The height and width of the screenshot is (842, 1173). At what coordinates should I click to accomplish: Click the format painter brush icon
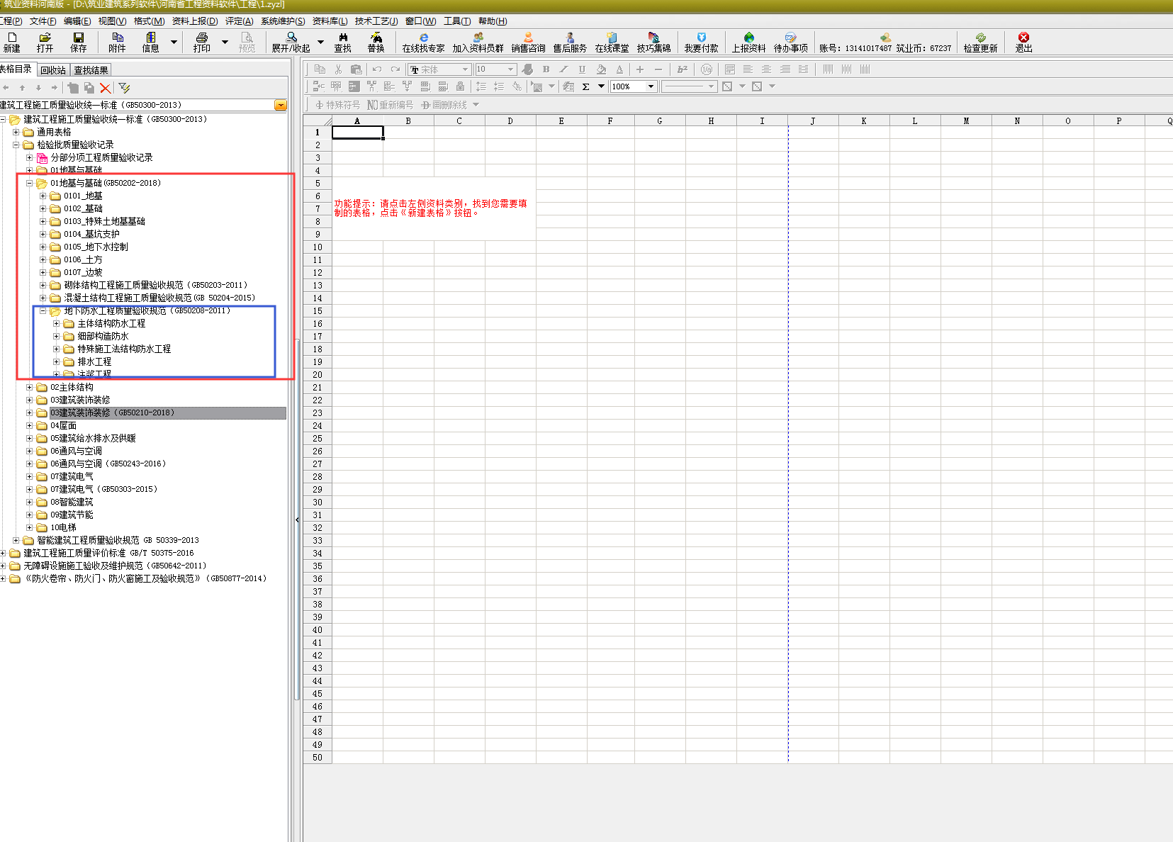pos(527,69)
